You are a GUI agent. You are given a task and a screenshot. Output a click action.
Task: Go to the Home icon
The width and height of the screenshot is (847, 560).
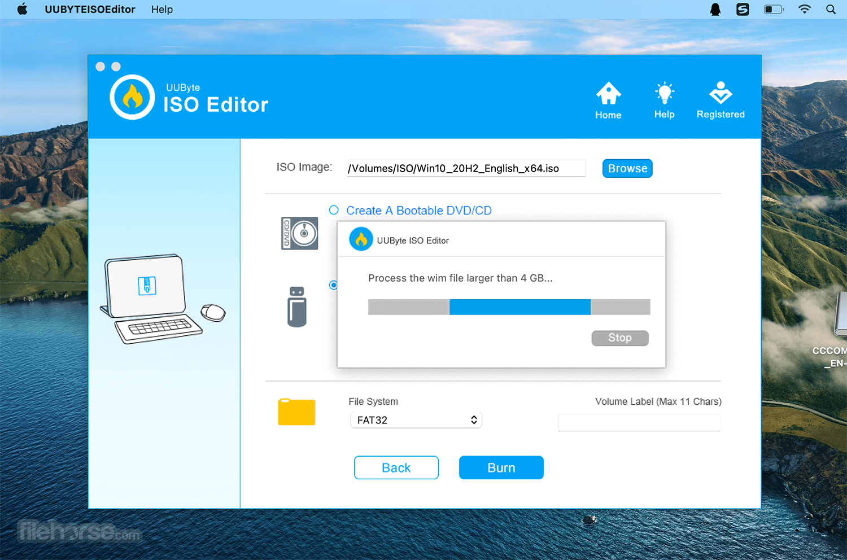pos(608,94)
